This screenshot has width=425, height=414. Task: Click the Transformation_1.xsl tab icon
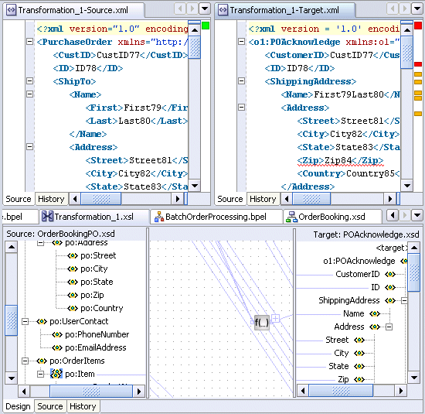click(47, 217)
